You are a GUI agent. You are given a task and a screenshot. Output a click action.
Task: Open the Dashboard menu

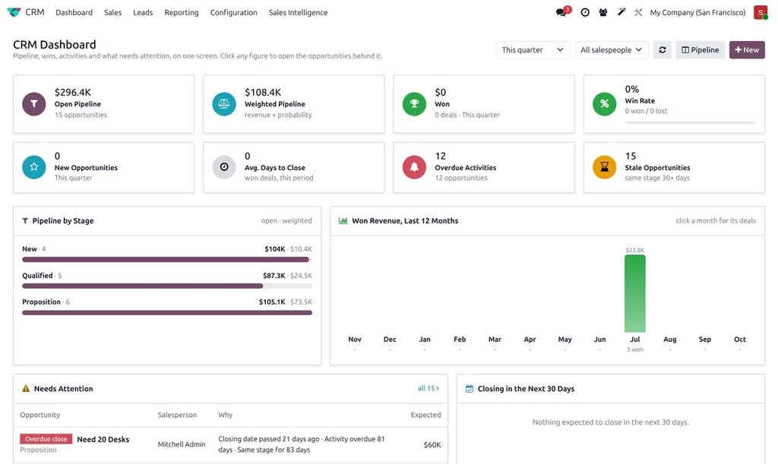click(74, 12)
